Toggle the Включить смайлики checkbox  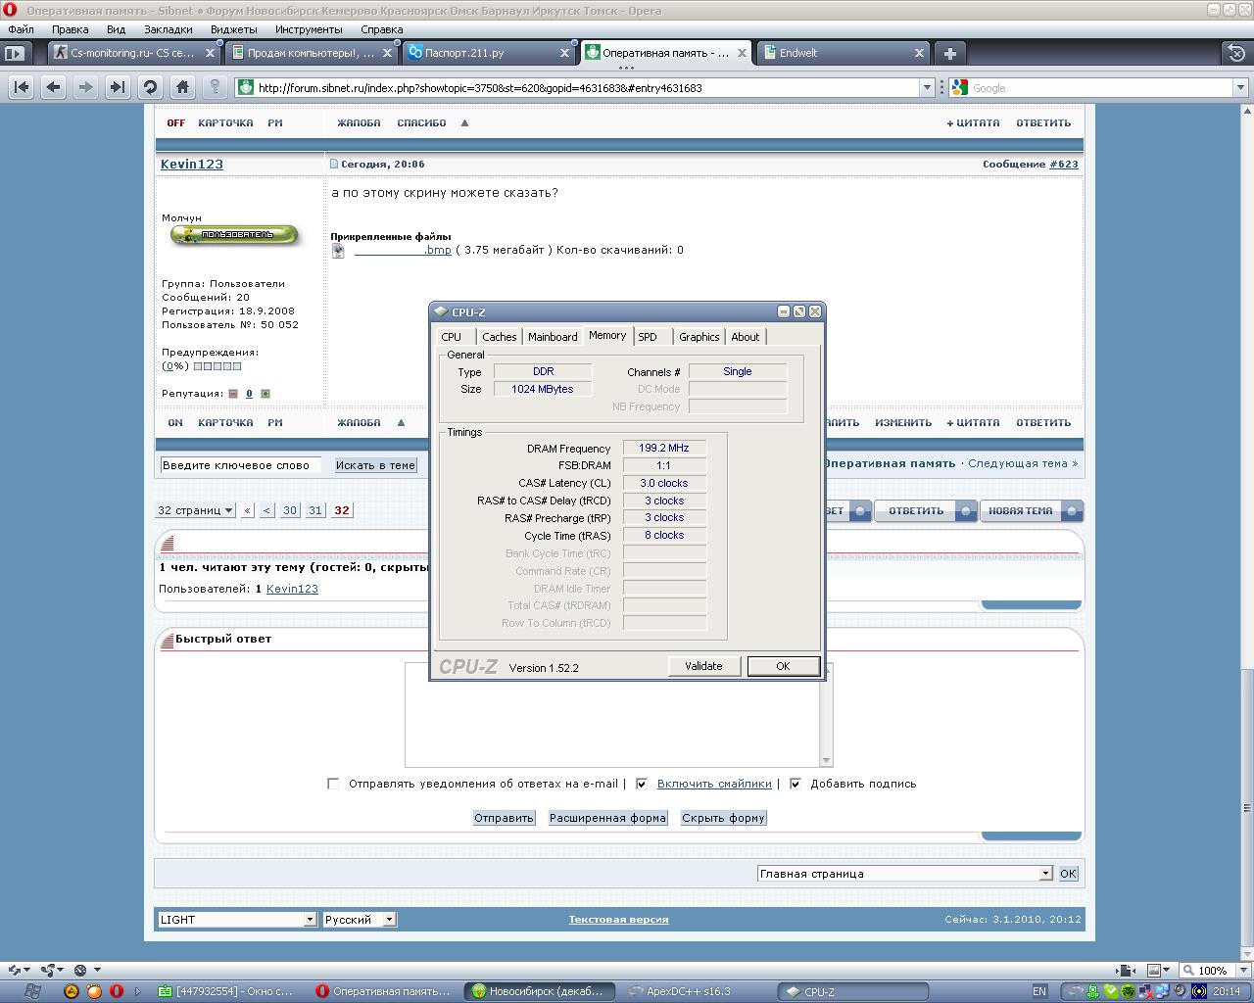pos(642,784)
